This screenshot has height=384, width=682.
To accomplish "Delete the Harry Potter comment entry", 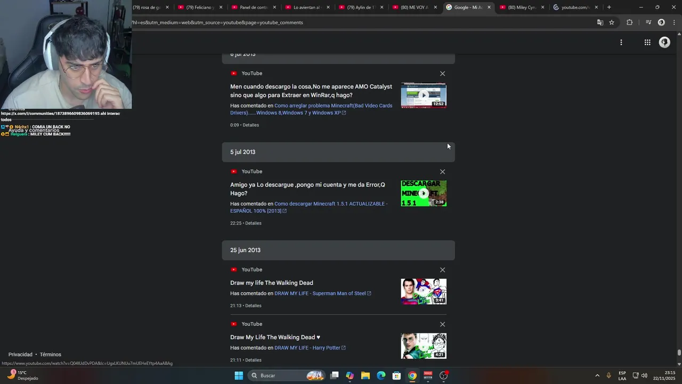I will 442,324.
